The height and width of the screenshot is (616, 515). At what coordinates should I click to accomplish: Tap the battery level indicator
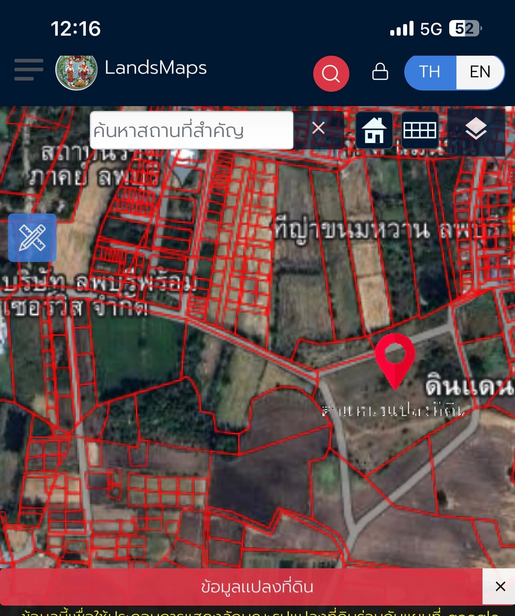pos(465,28)
